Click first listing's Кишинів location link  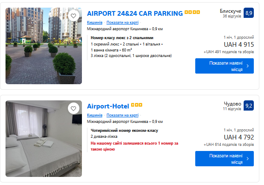click(x=94, y=23)
